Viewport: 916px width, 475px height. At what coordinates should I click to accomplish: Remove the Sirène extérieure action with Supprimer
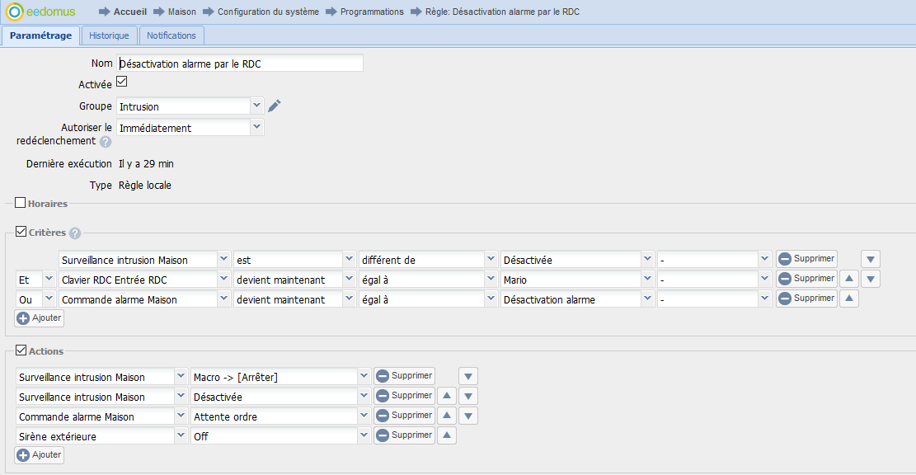click(x=404, y=435)
